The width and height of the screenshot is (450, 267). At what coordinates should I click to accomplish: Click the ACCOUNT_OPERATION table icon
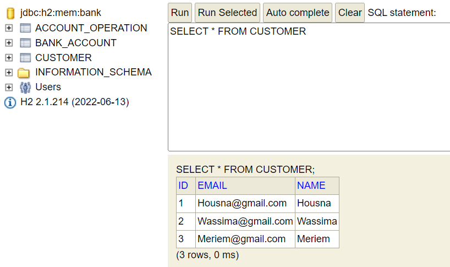click(25, 28)
